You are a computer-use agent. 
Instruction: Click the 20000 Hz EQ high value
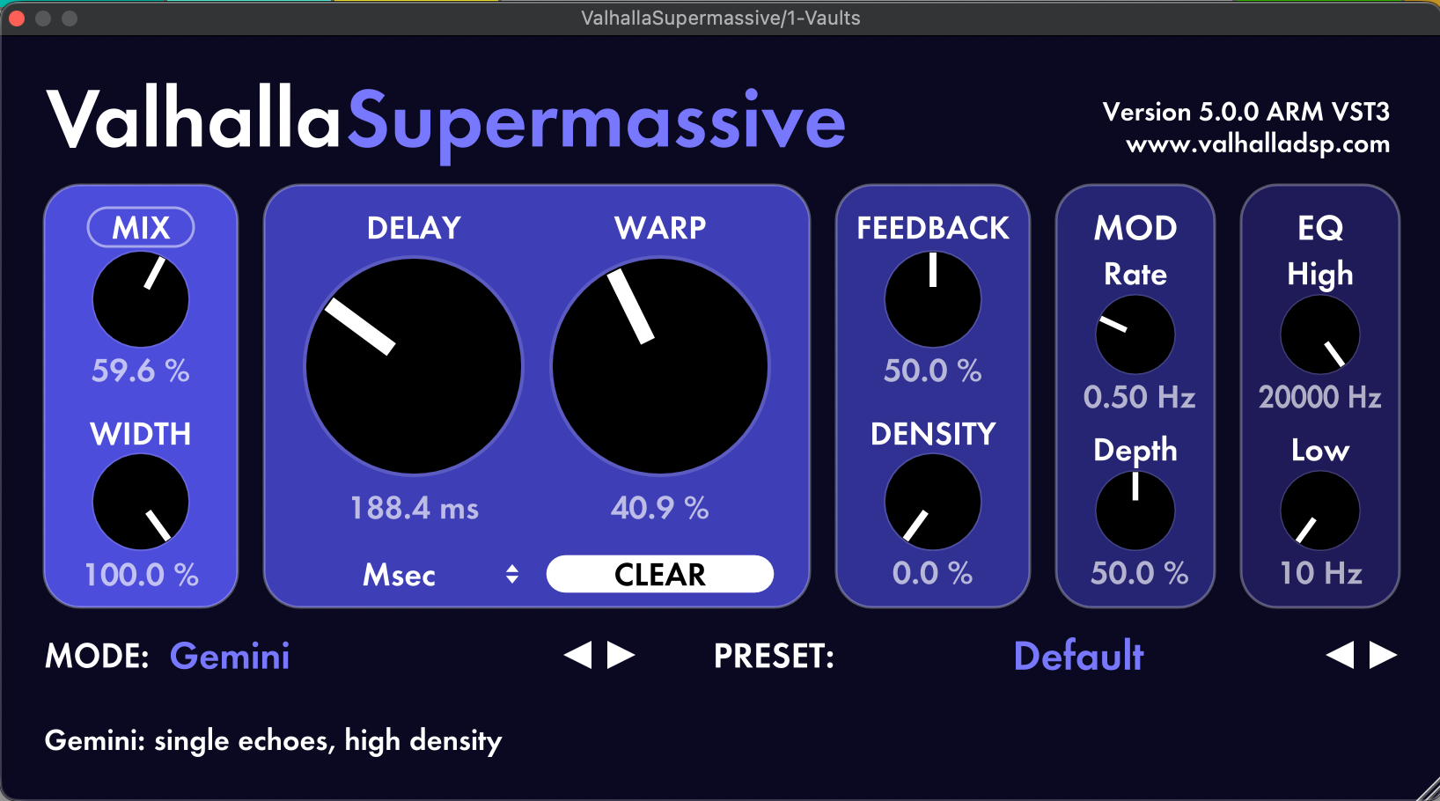click(x=1320, y=397)
